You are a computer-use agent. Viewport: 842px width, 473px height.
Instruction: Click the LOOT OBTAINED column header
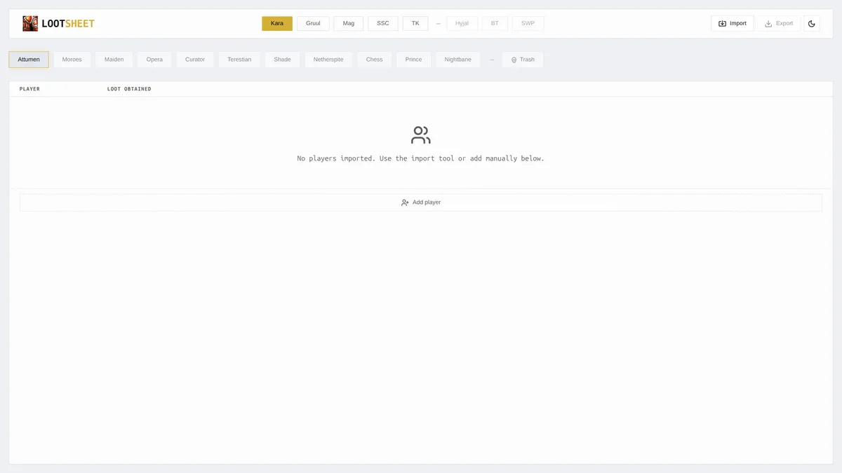pyautogui.click(x=129, y=89)
